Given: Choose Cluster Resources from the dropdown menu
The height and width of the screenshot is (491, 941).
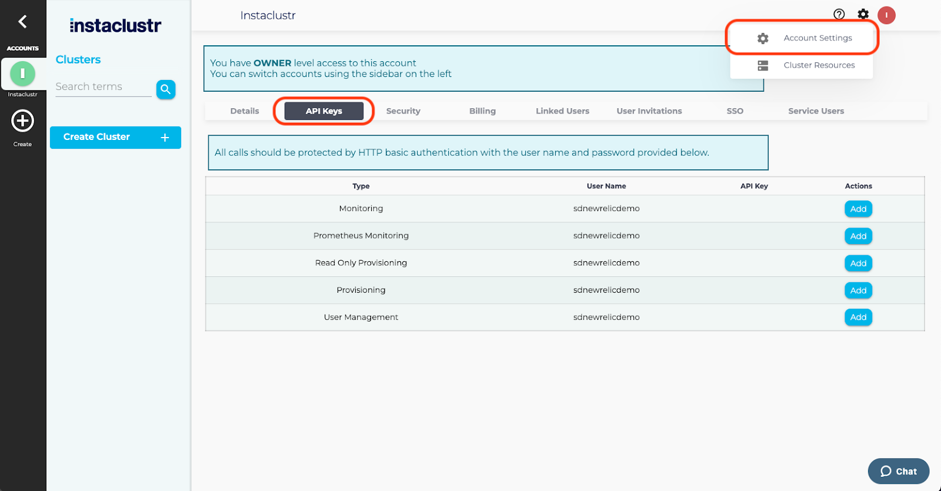Looking at the screenshot, I should coord(819,65).
